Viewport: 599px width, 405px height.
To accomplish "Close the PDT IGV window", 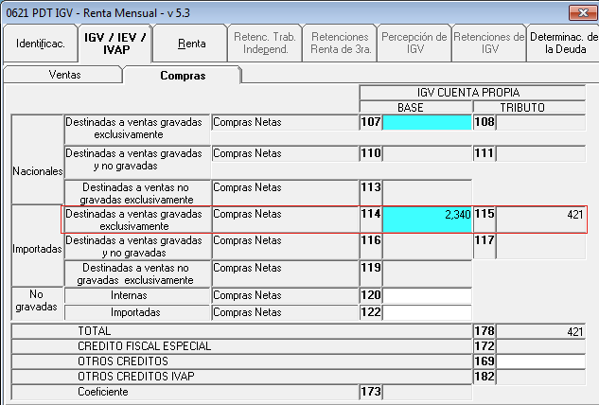I will click(582, 13).
